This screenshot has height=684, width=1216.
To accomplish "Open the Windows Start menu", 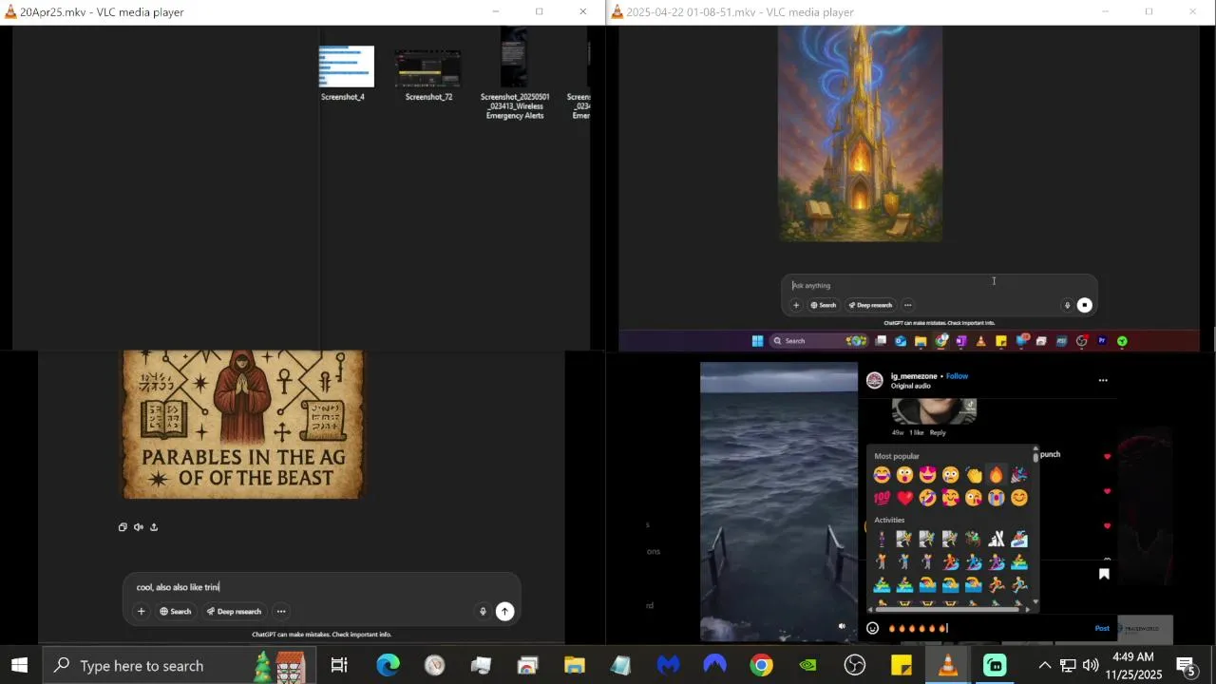I will (x=19, y=666).
